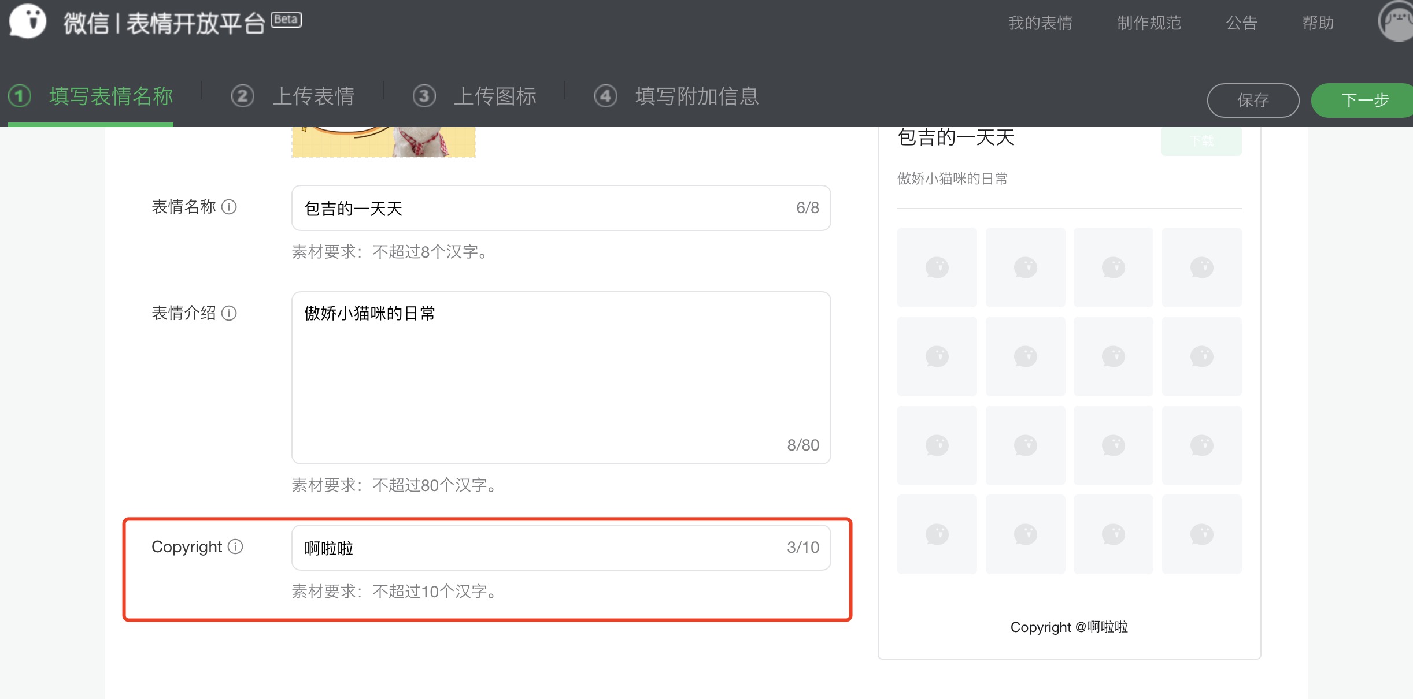Click the info icon beside Copyright
The width and height of the screenshot is (1413, 699).
pyautogui.click(x=235, y=546)
